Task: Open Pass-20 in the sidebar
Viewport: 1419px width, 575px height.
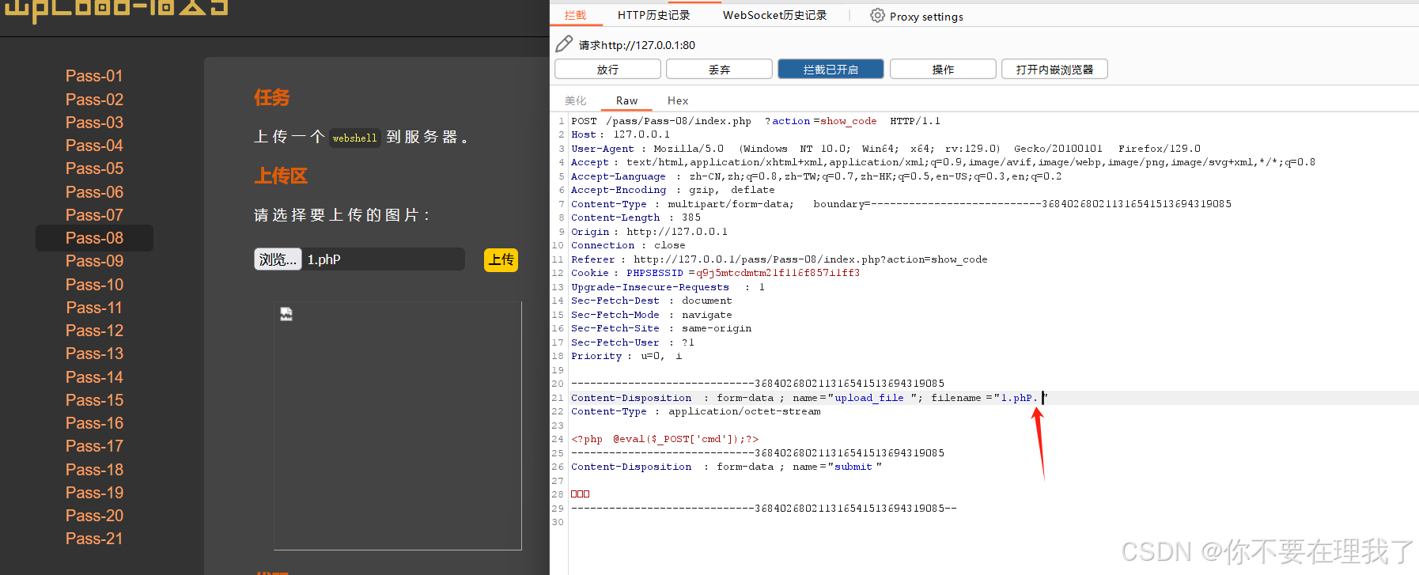Action: [94, 516]
